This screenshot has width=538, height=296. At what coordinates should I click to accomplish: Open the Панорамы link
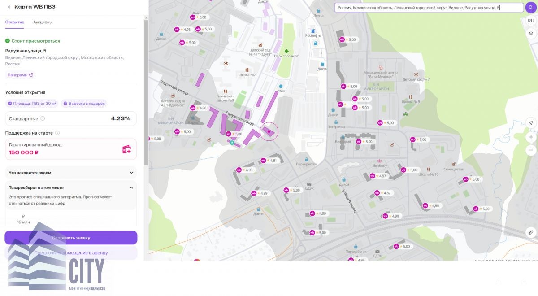20,75
